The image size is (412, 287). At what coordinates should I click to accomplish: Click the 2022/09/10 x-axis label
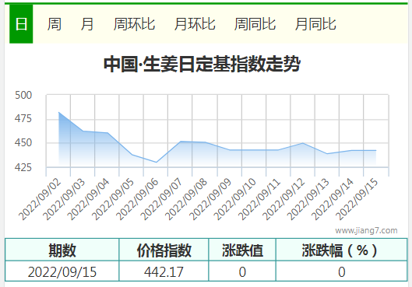coord(235,199)
